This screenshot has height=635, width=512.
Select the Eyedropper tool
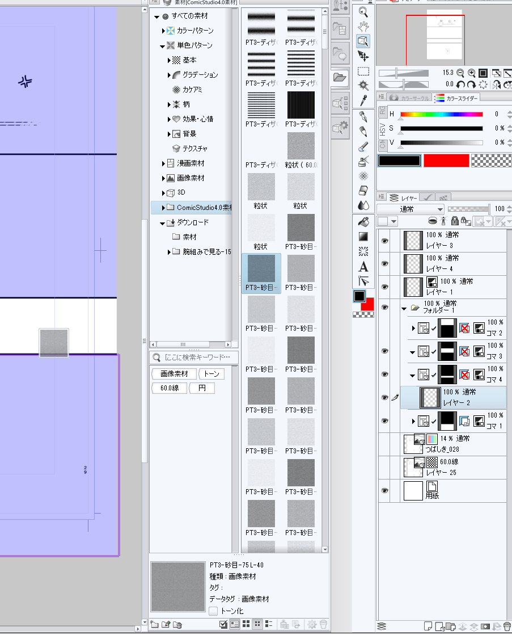pos(363,100)
